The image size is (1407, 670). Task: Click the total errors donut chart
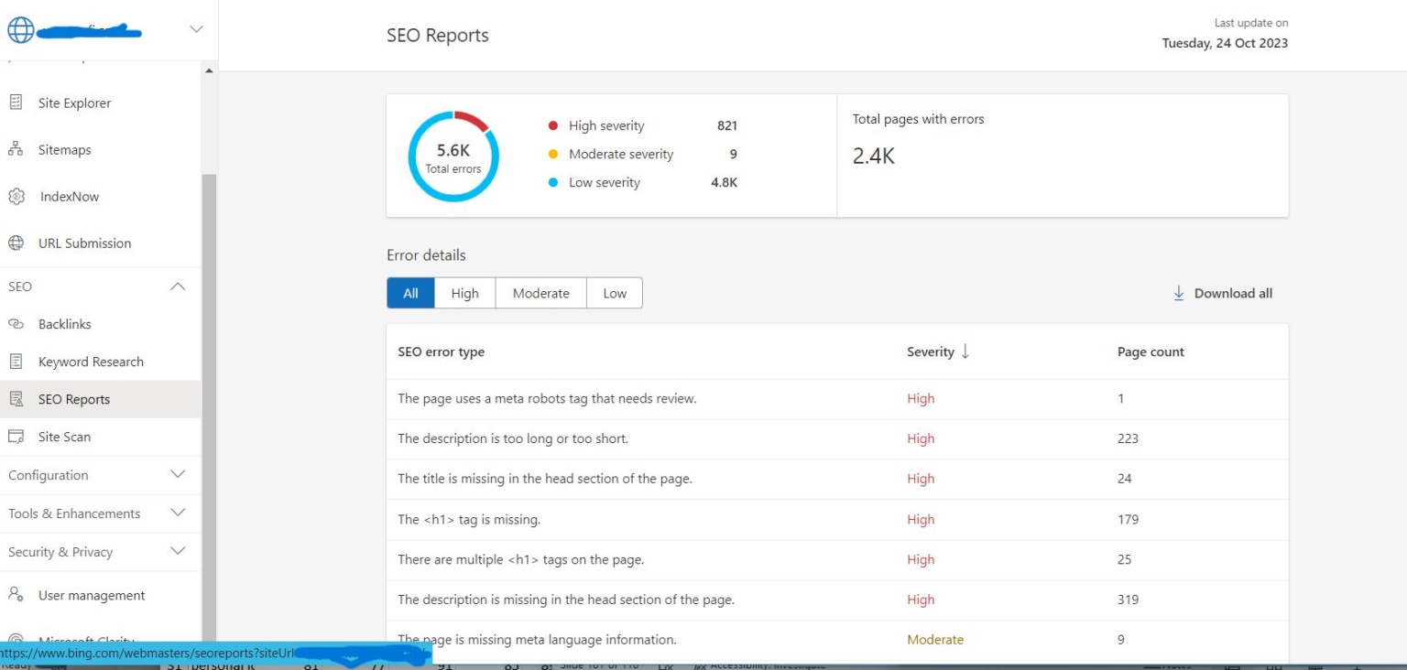453,154
